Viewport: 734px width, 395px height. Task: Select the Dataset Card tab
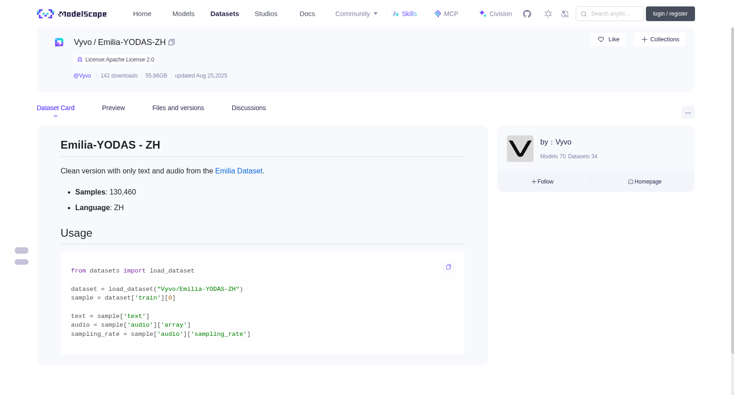(x=56, y=108)
